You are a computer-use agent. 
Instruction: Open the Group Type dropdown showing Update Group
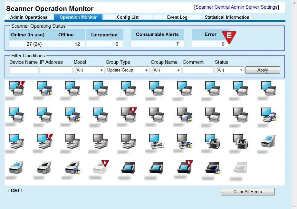(x=127, y=70)
